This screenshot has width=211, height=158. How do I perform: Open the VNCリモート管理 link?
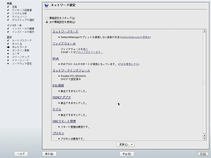(x=64, y=121)
